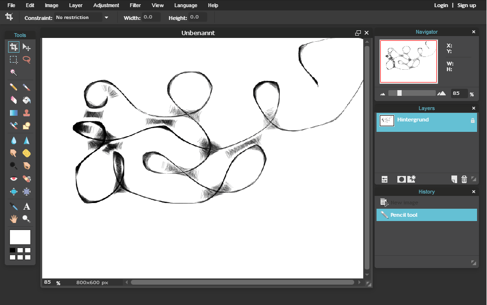Screen dimensions: 487x305
Task: Click the Login link
Action: tap(441, 5)
